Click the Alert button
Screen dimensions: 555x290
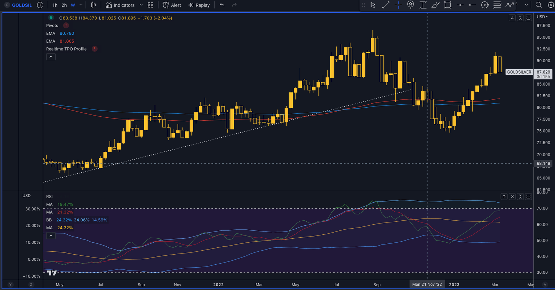point(172,5)
